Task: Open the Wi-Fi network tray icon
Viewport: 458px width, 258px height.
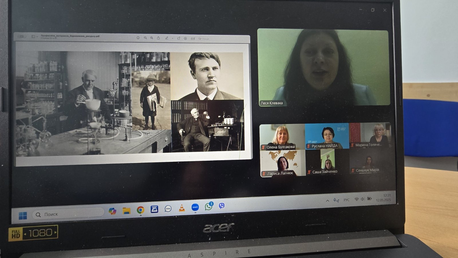Action: click(356, 199)
